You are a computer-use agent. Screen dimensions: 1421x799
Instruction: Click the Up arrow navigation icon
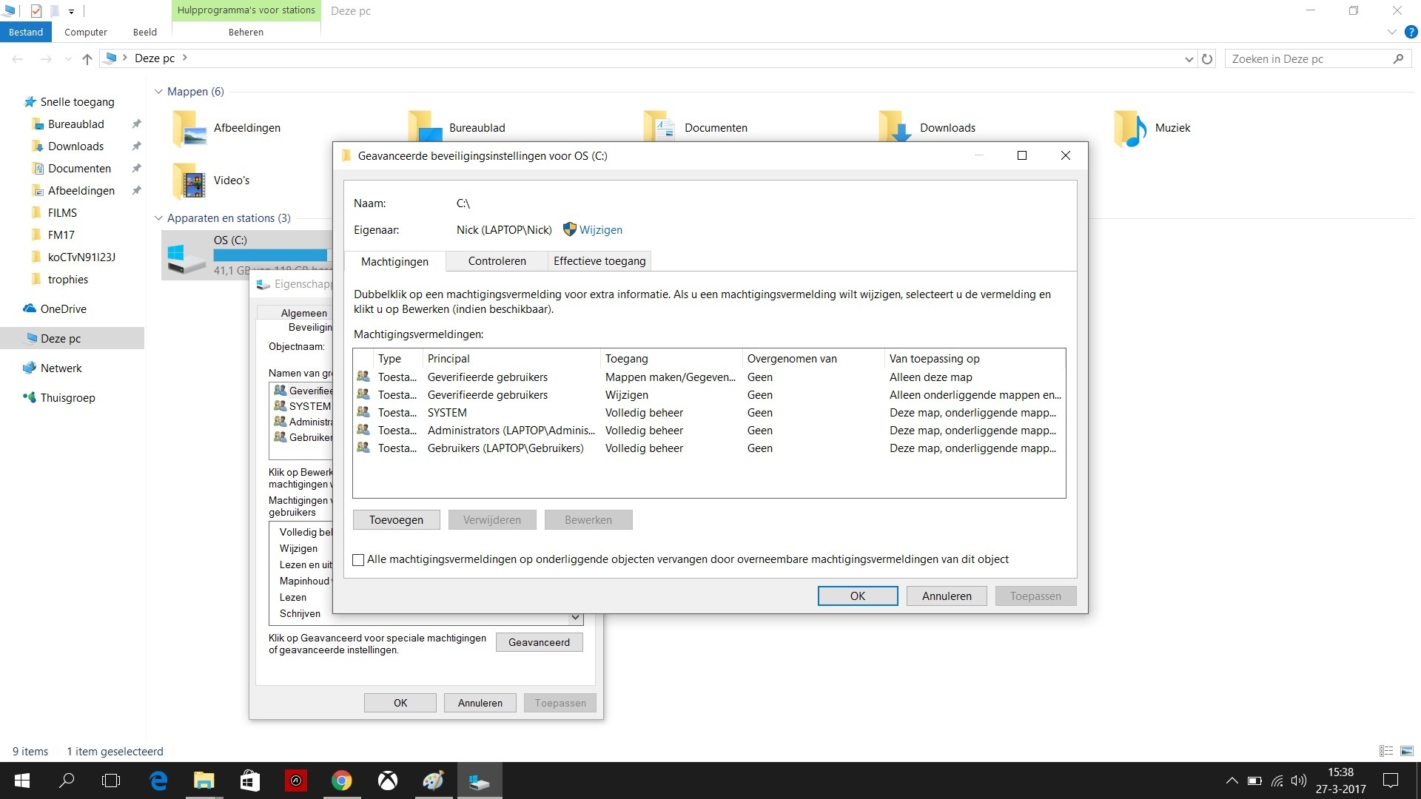(x=87, y=58)
